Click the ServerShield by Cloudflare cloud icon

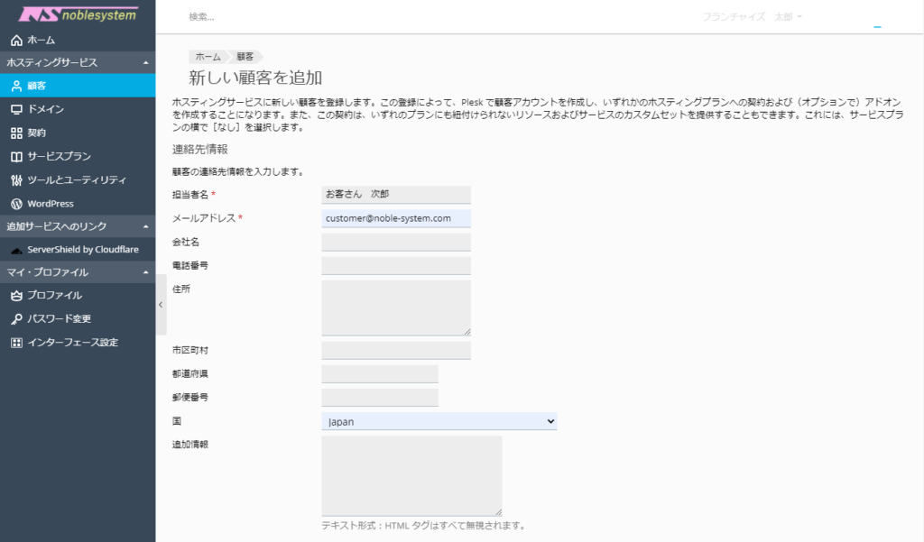click(x=16, y=250)
